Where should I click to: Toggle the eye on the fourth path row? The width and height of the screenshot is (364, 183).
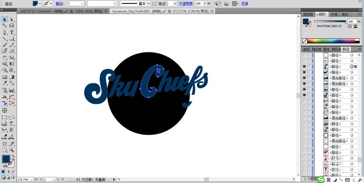(304, 72)
